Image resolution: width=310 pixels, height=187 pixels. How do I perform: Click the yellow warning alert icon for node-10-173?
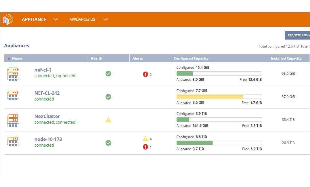pyautogui.click(x=146, y=139)
